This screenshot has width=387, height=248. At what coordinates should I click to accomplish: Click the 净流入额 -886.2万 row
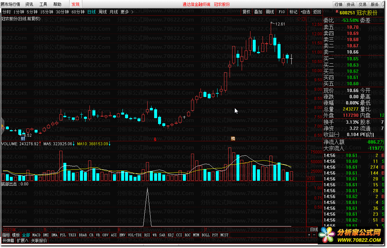354,142
